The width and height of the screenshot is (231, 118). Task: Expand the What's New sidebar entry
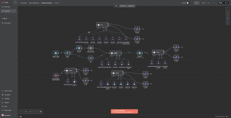(x=9, y=110)
